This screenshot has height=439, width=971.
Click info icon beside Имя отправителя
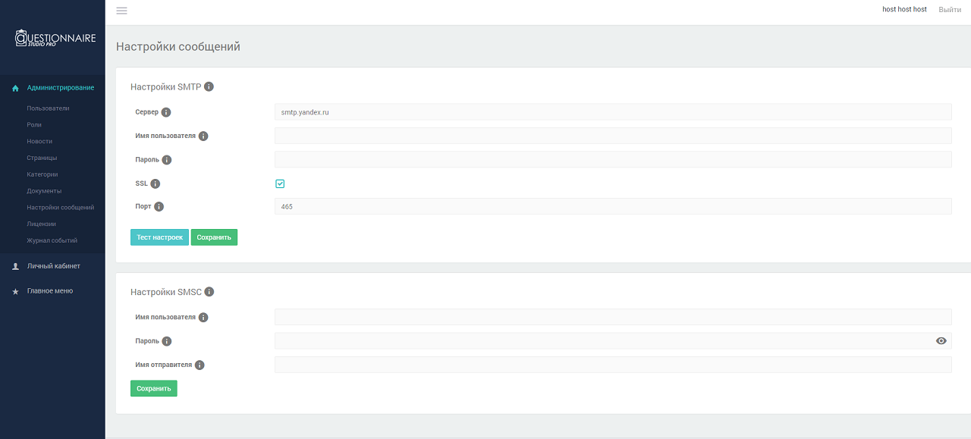coord(200,365)
